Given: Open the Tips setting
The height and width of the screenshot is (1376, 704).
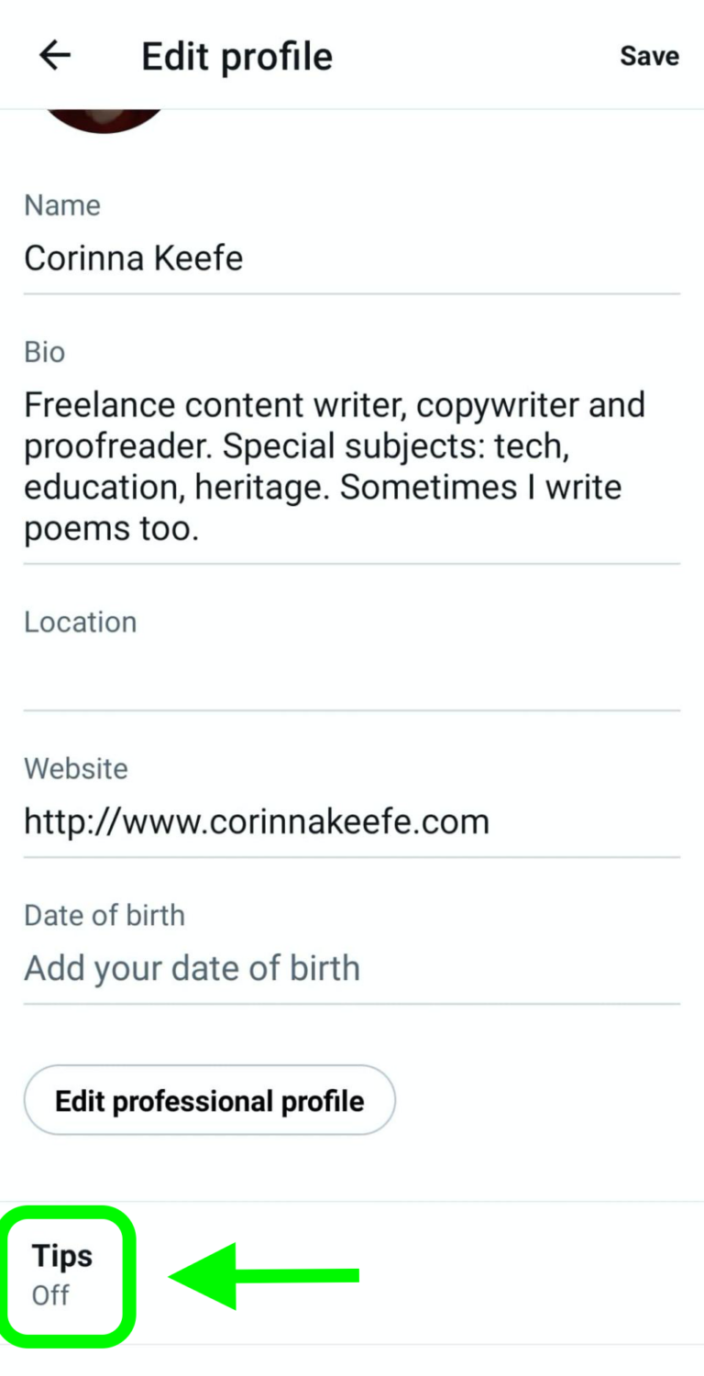Looking at the screenshot, I should click(x=62, y=1256).
